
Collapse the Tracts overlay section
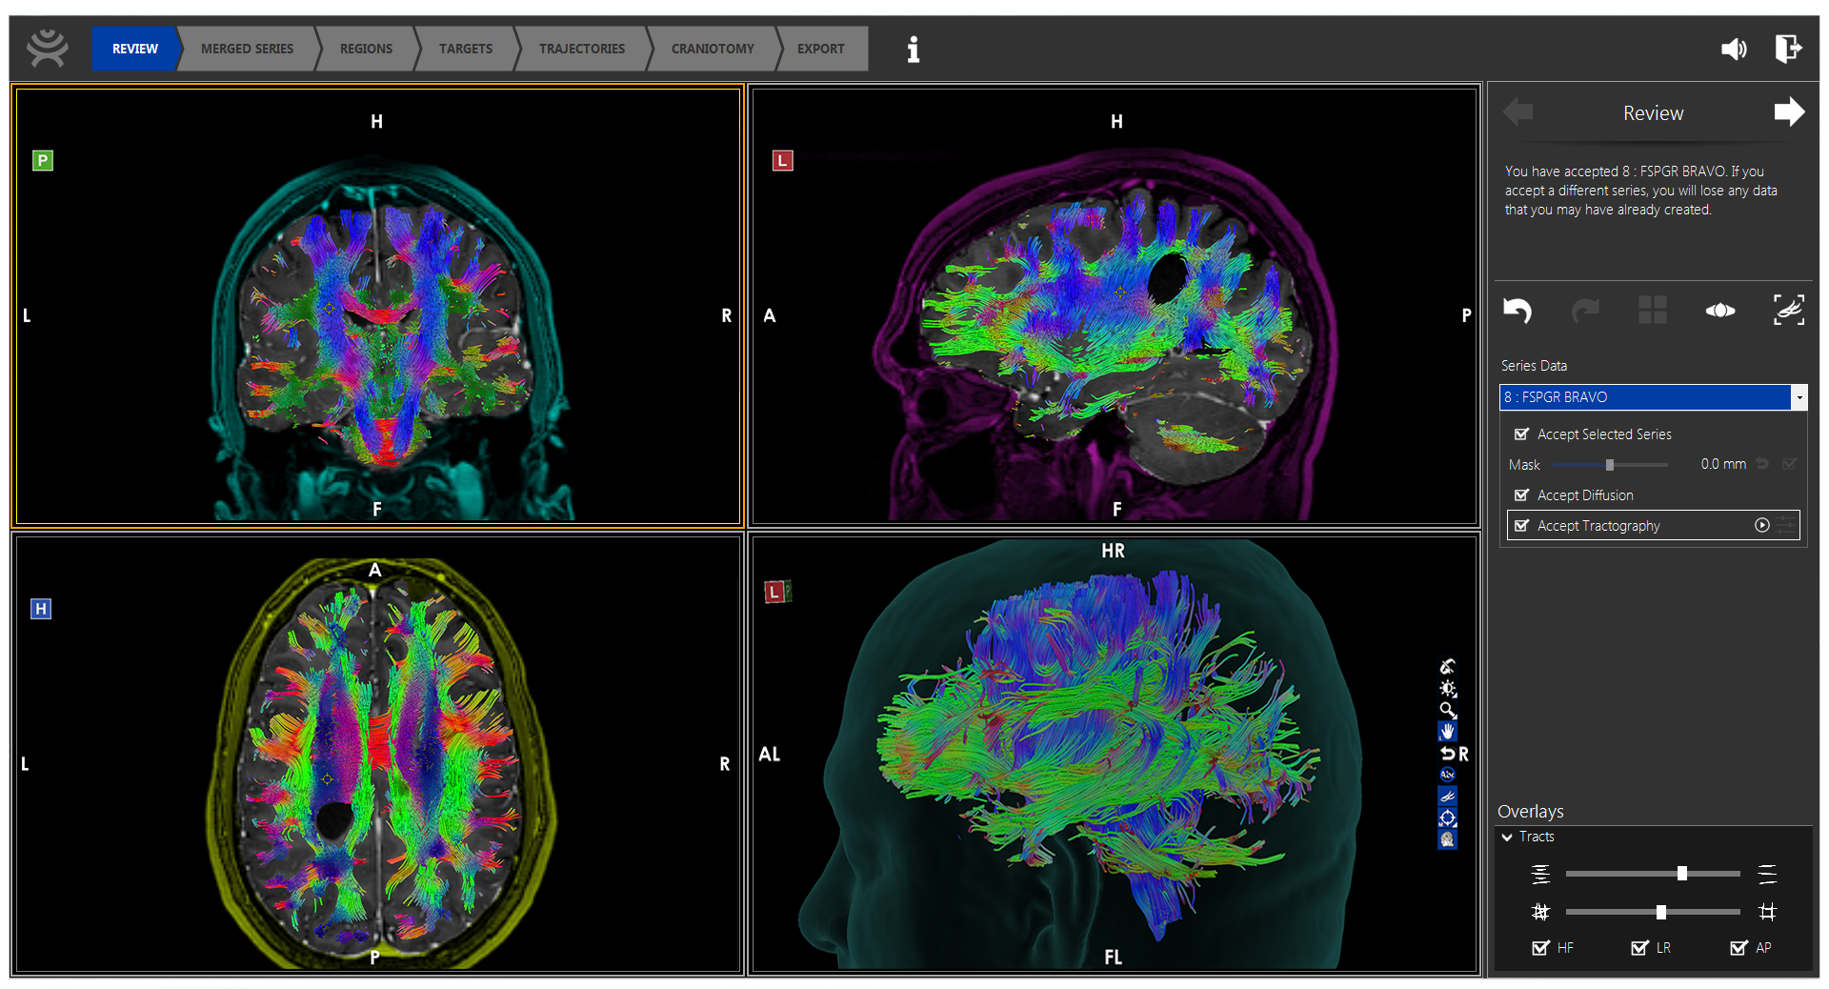(x=1508, y=837)
